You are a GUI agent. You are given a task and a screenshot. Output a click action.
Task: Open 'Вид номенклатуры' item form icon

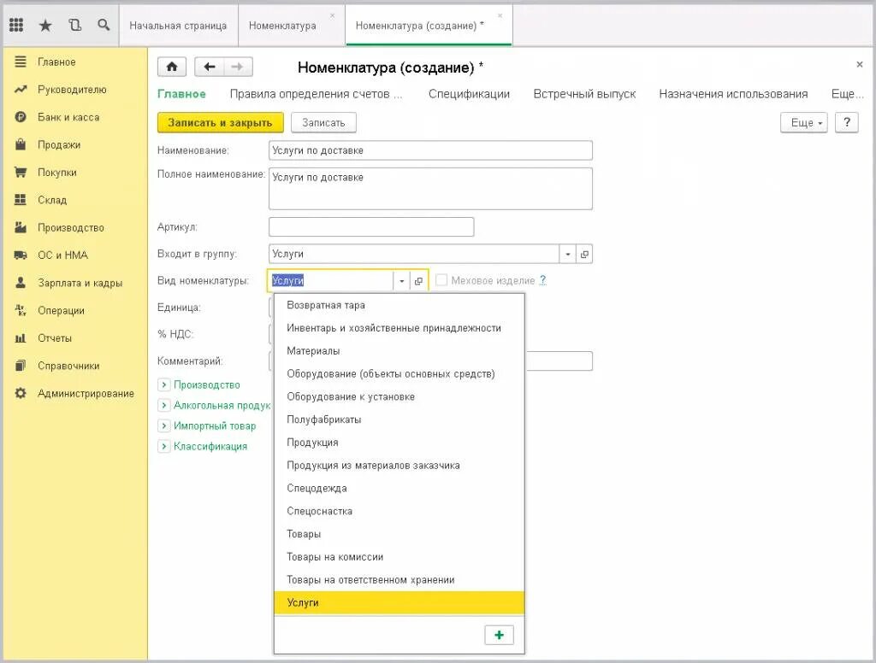(x=418, y=281)
